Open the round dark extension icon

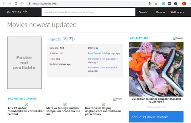pyautogui.click(x=175, y=4)
